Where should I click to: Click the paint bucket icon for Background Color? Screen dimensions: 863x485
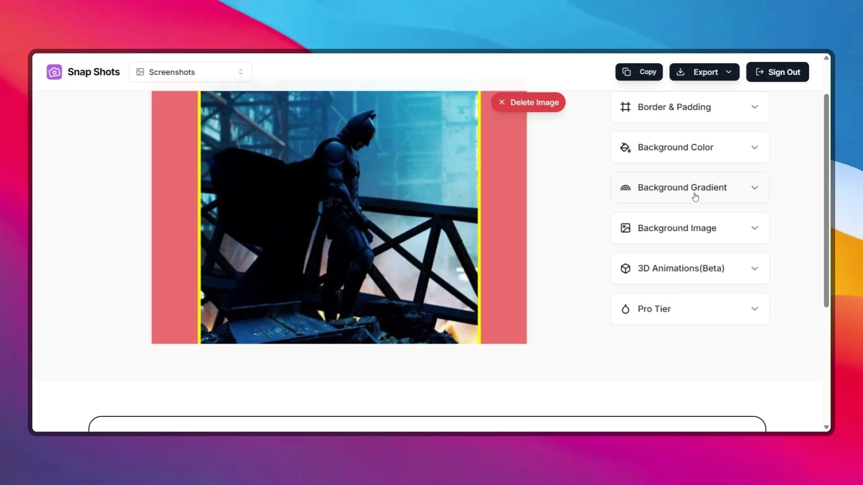tap(625, 147)
